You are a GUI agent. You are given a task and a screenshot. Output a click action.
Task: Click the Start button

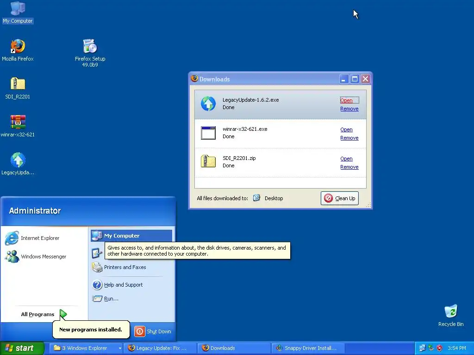(x=22, y=348)
